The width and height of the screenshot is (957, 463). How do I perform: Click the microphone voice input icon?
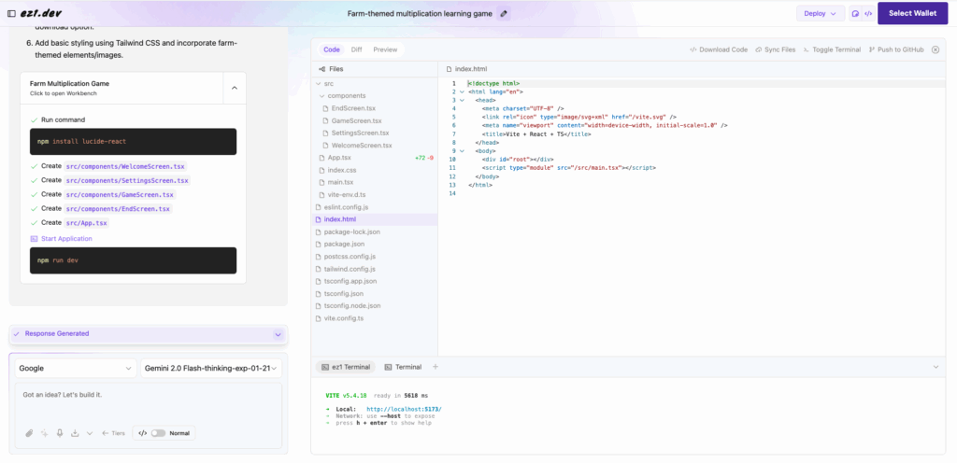(60, 433)
